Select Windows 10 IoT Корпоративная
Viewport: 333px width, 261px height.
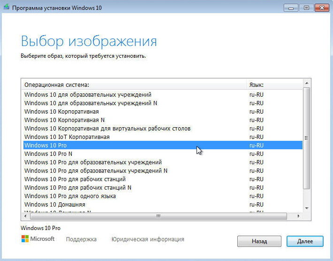click(x=163, y=137)
